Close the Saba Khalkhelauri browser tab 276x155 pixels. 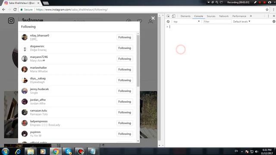(x=38, y=3)
